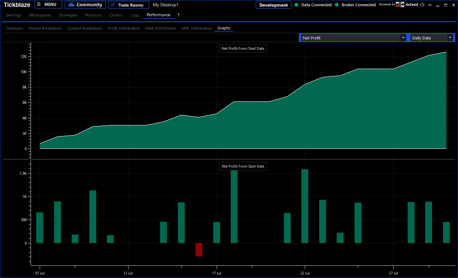458x278 pixels.
Task: Expand the Daily Data dropdown
Action: [450, 38]
